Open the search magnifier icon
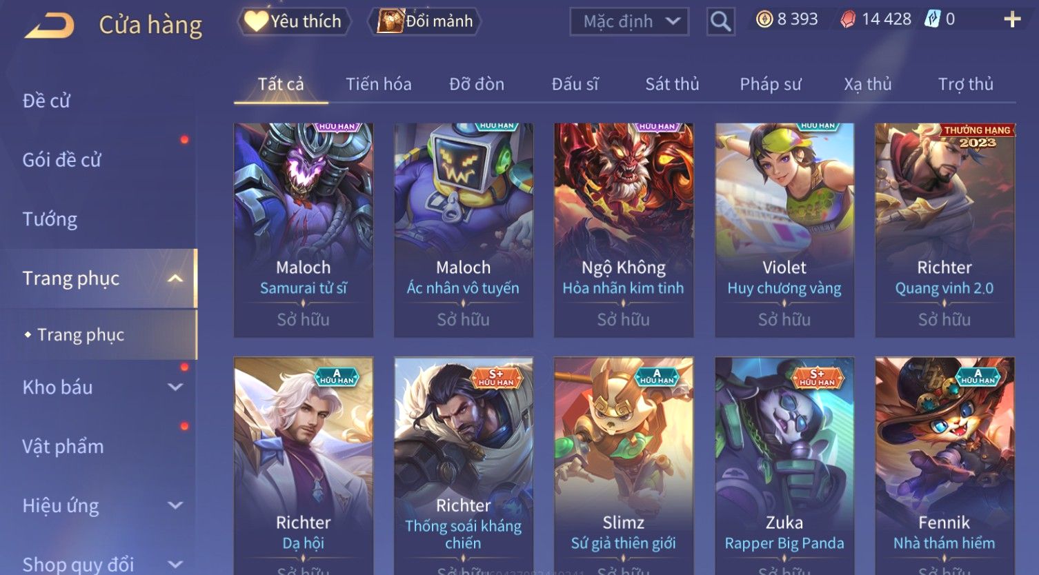The image size is (1039, 575). pyautogui.click(x=720, y=21)
